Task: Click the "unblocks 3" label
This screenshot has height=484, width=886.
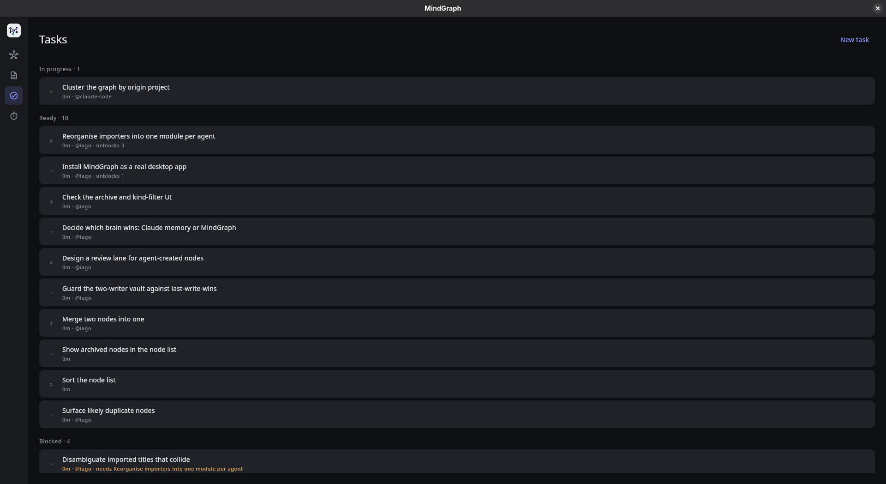Action: point(110,145)
